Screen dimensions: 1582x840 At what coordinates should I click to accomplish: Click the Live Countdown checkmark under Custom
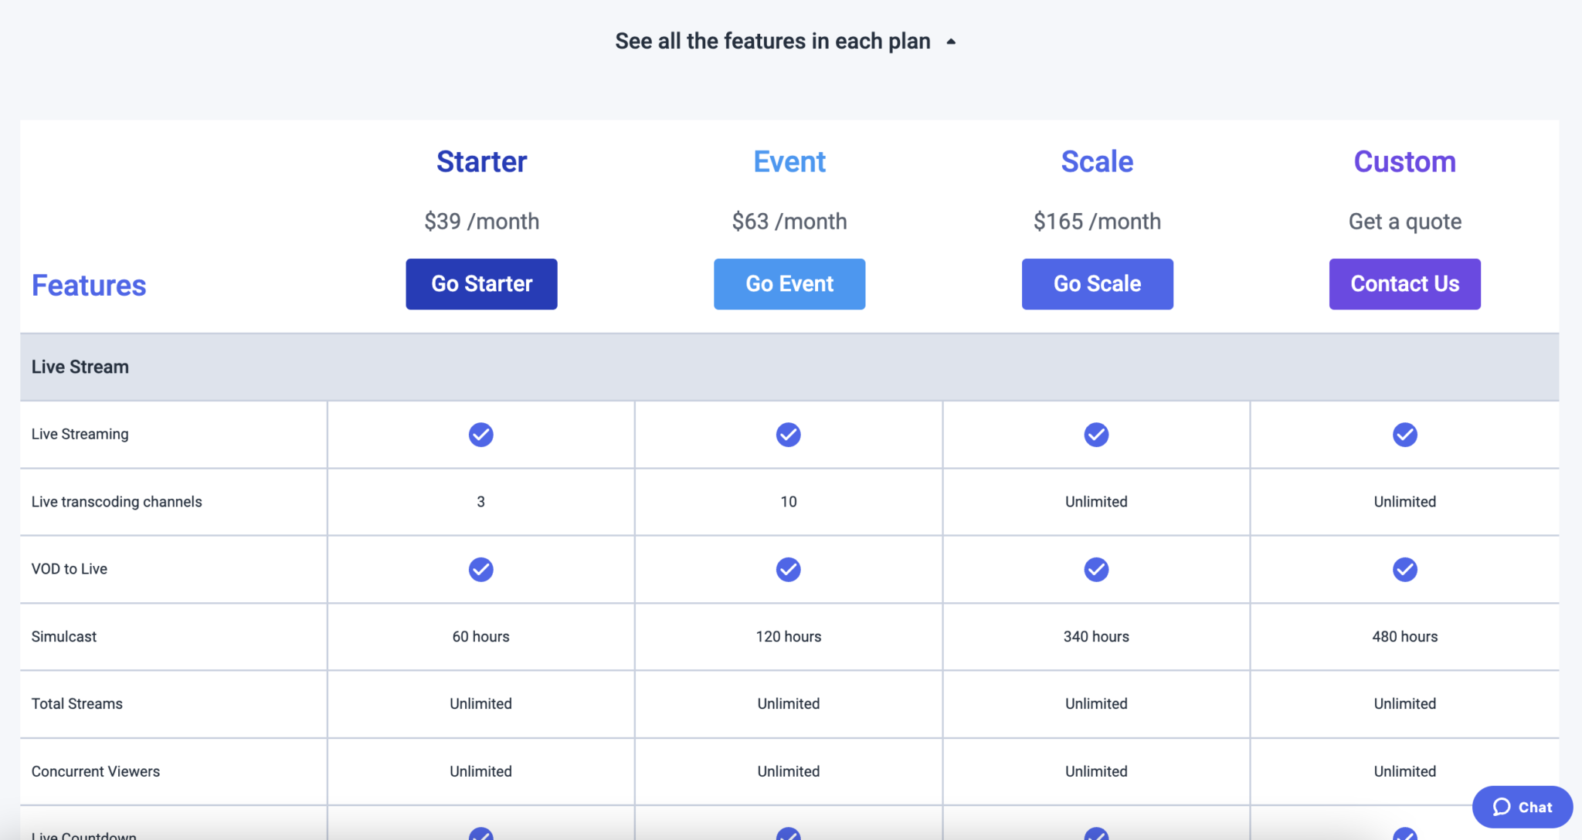coord(1404,834)
